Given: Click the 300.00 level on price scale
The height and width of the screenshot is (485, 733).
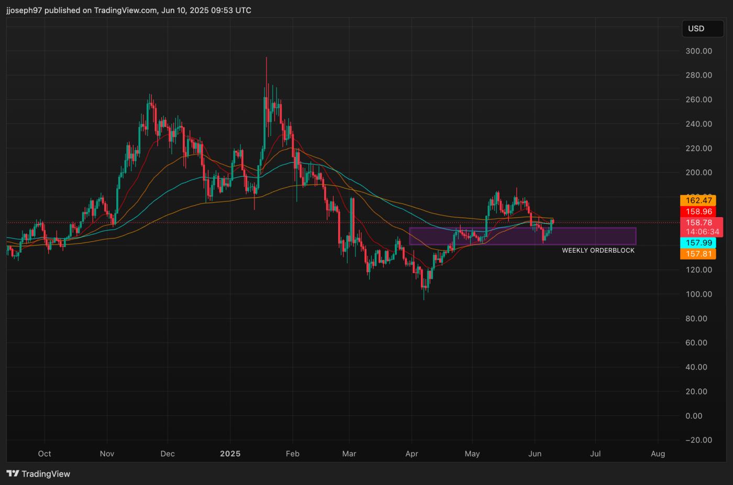Looking at the screenshot, I should pos(698,51).
